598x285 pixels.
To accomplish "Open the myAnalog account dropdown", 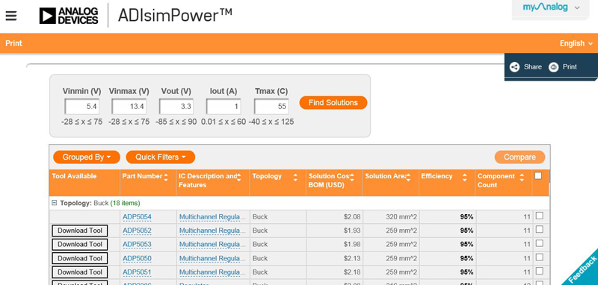I will (x=551, y=7).
